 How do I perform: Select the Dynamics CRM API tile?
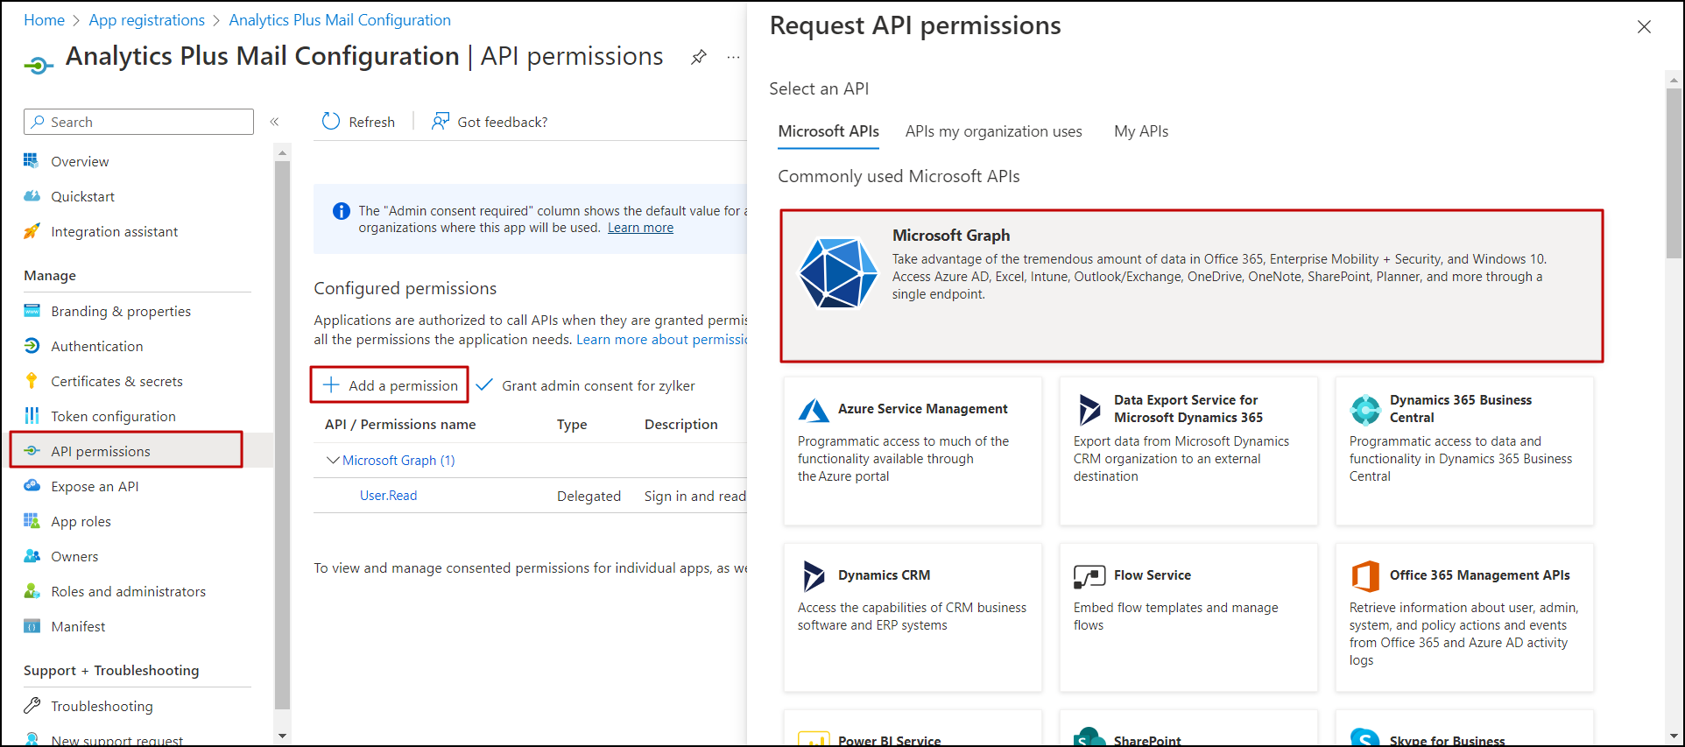click(x=912, y=617)
